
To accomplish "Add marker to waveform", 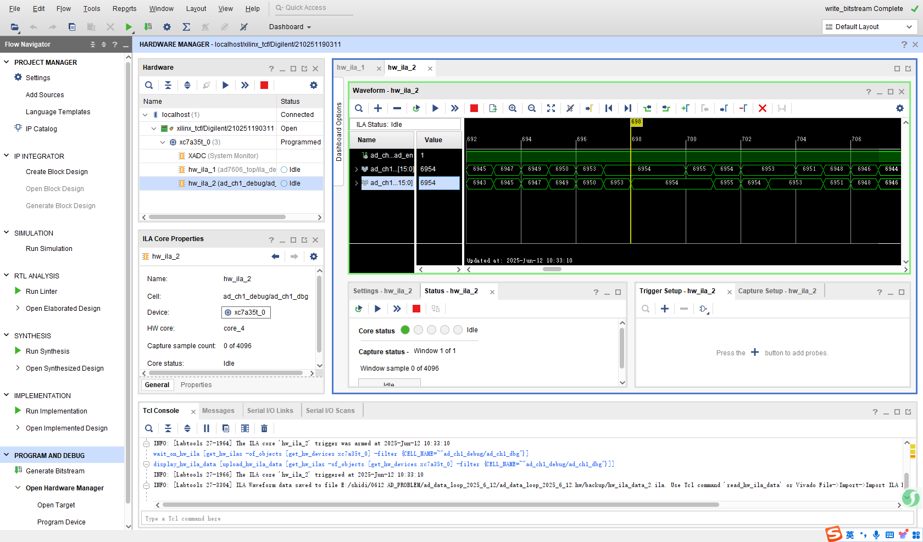I will [686, 108].
